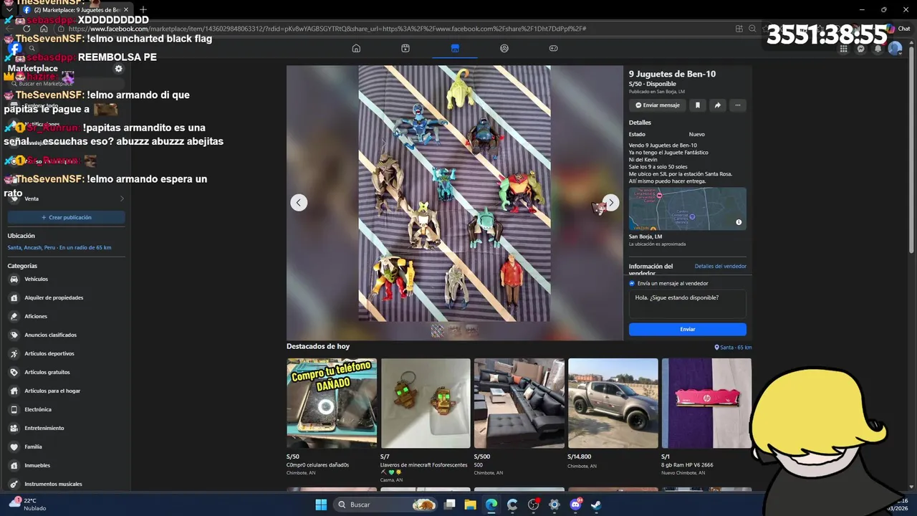917x516 pixels.
Task: Click the map info icon
Action: [x=739, y=222]
